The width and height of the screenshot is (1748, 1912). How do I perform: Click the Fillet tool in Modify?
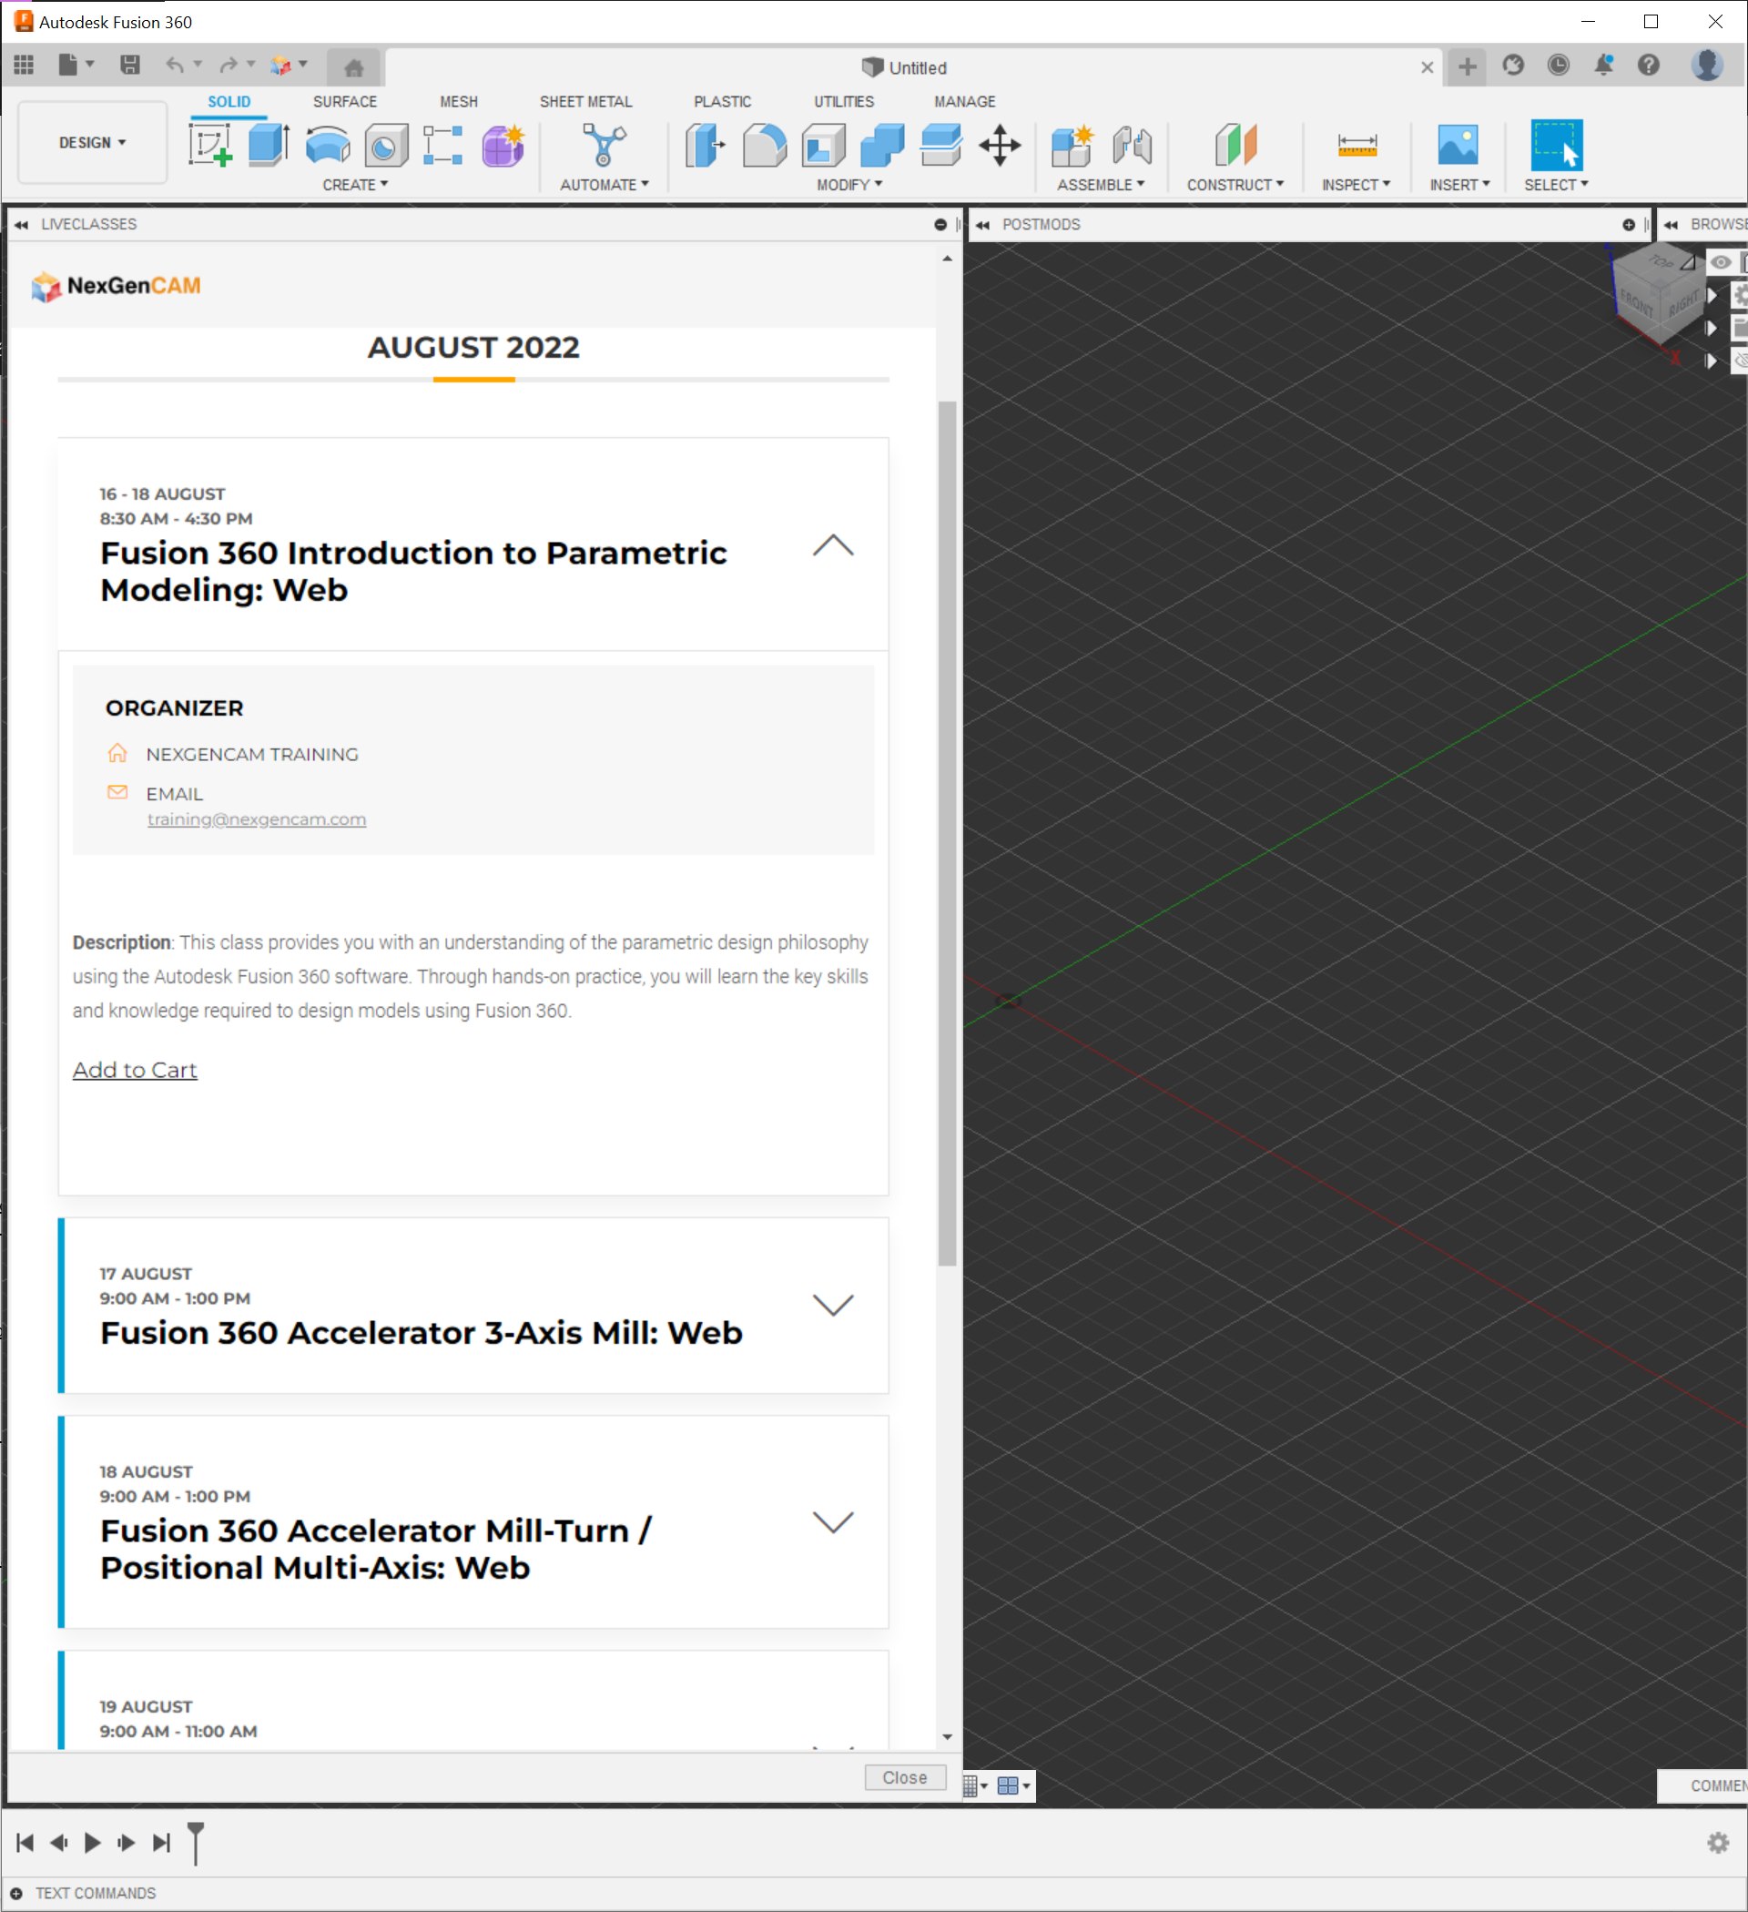click(765, 145)
